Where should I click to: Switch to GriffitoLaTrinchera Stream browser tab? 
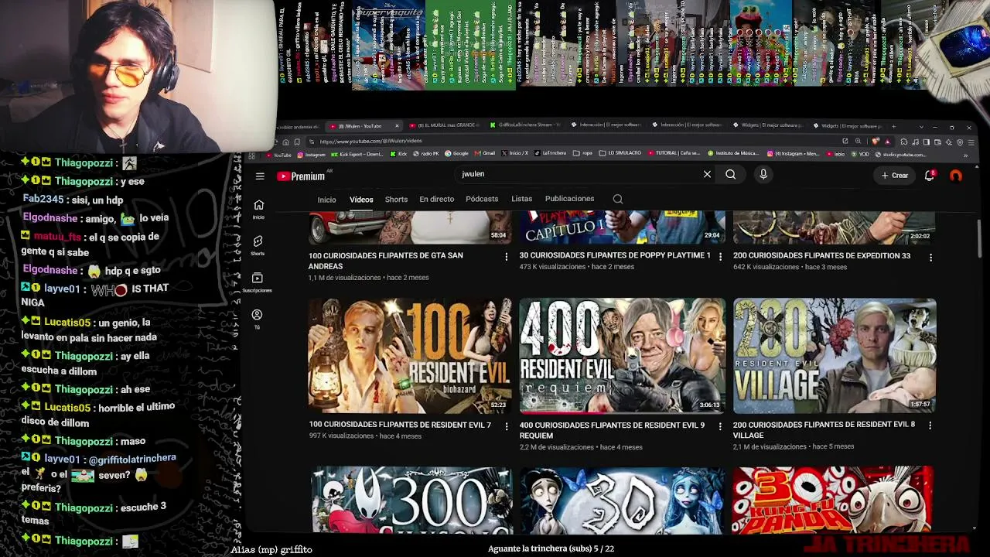[524, 125]
